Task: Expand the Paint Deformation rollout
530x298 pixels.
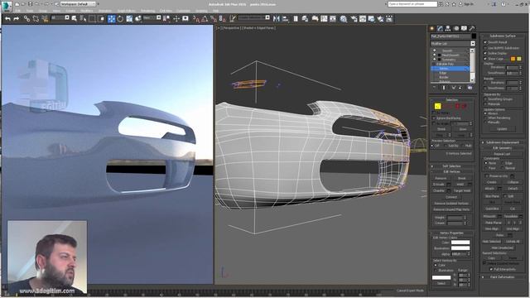Action: [x=503, y=277]
